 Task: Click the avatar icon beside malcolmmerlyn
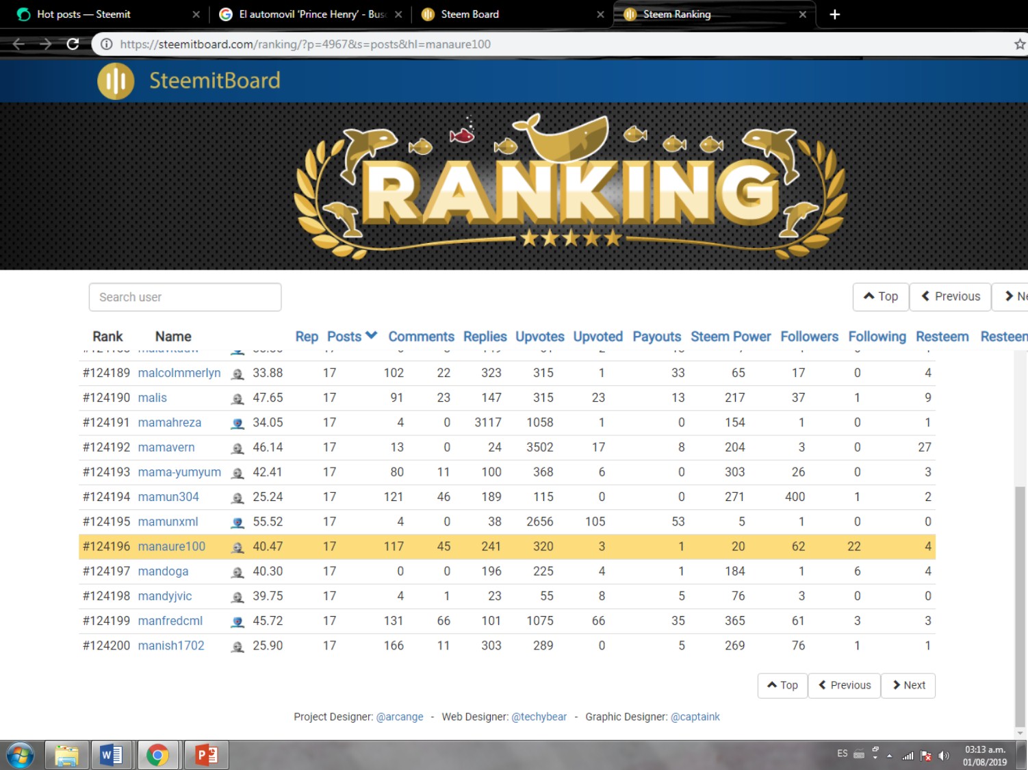click(x=237, y=374)
